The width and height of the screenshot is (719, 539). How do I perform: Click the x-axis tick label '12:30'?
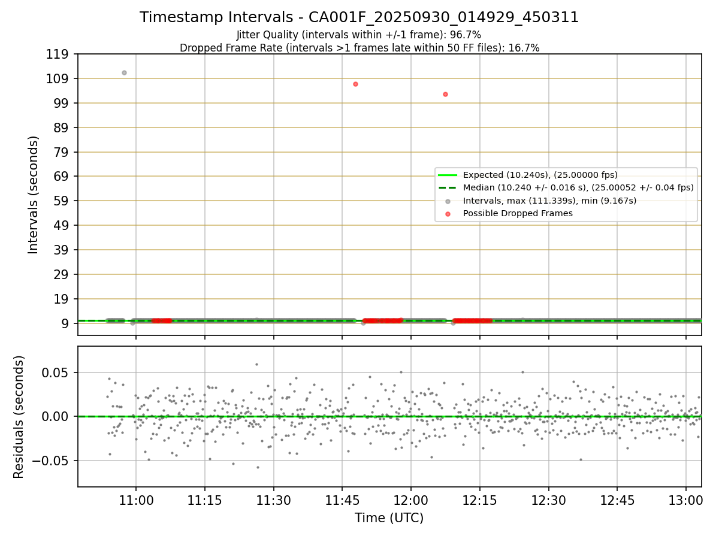point(549,500)
